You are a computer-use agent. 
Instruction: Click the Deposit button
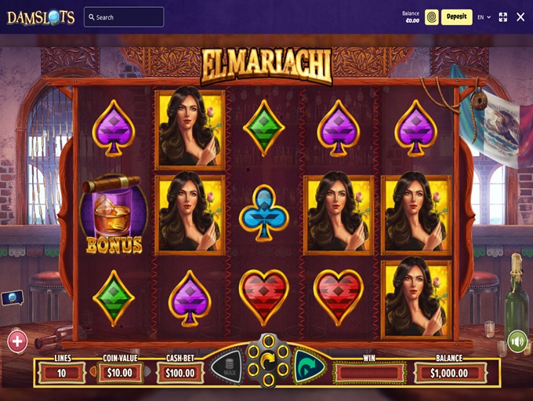point(456,17)
